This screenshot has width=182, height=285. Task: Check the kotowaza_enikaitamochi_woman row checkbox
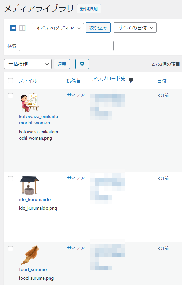[x=11, y=96]
